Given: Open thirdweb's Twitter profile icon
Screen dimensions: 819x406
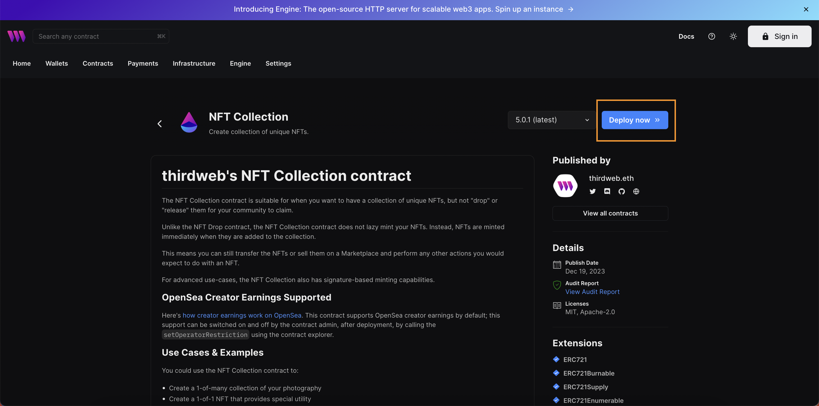Looking at the screenshot, I should click(x=593, y=191).
